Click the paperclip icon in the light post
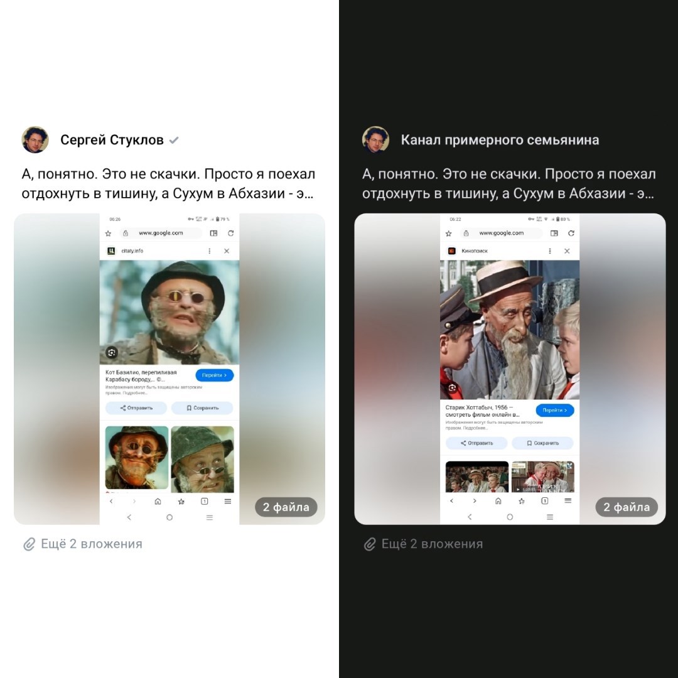This screenshot has height=678, width=678. pyautogui.click(x=29, y=544)
